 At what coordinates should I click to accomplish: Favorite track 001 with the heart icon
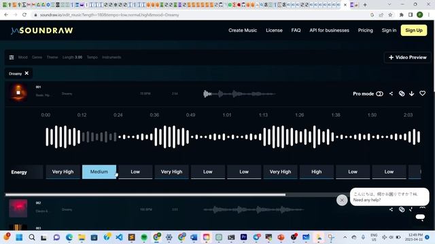click(422, 94)
